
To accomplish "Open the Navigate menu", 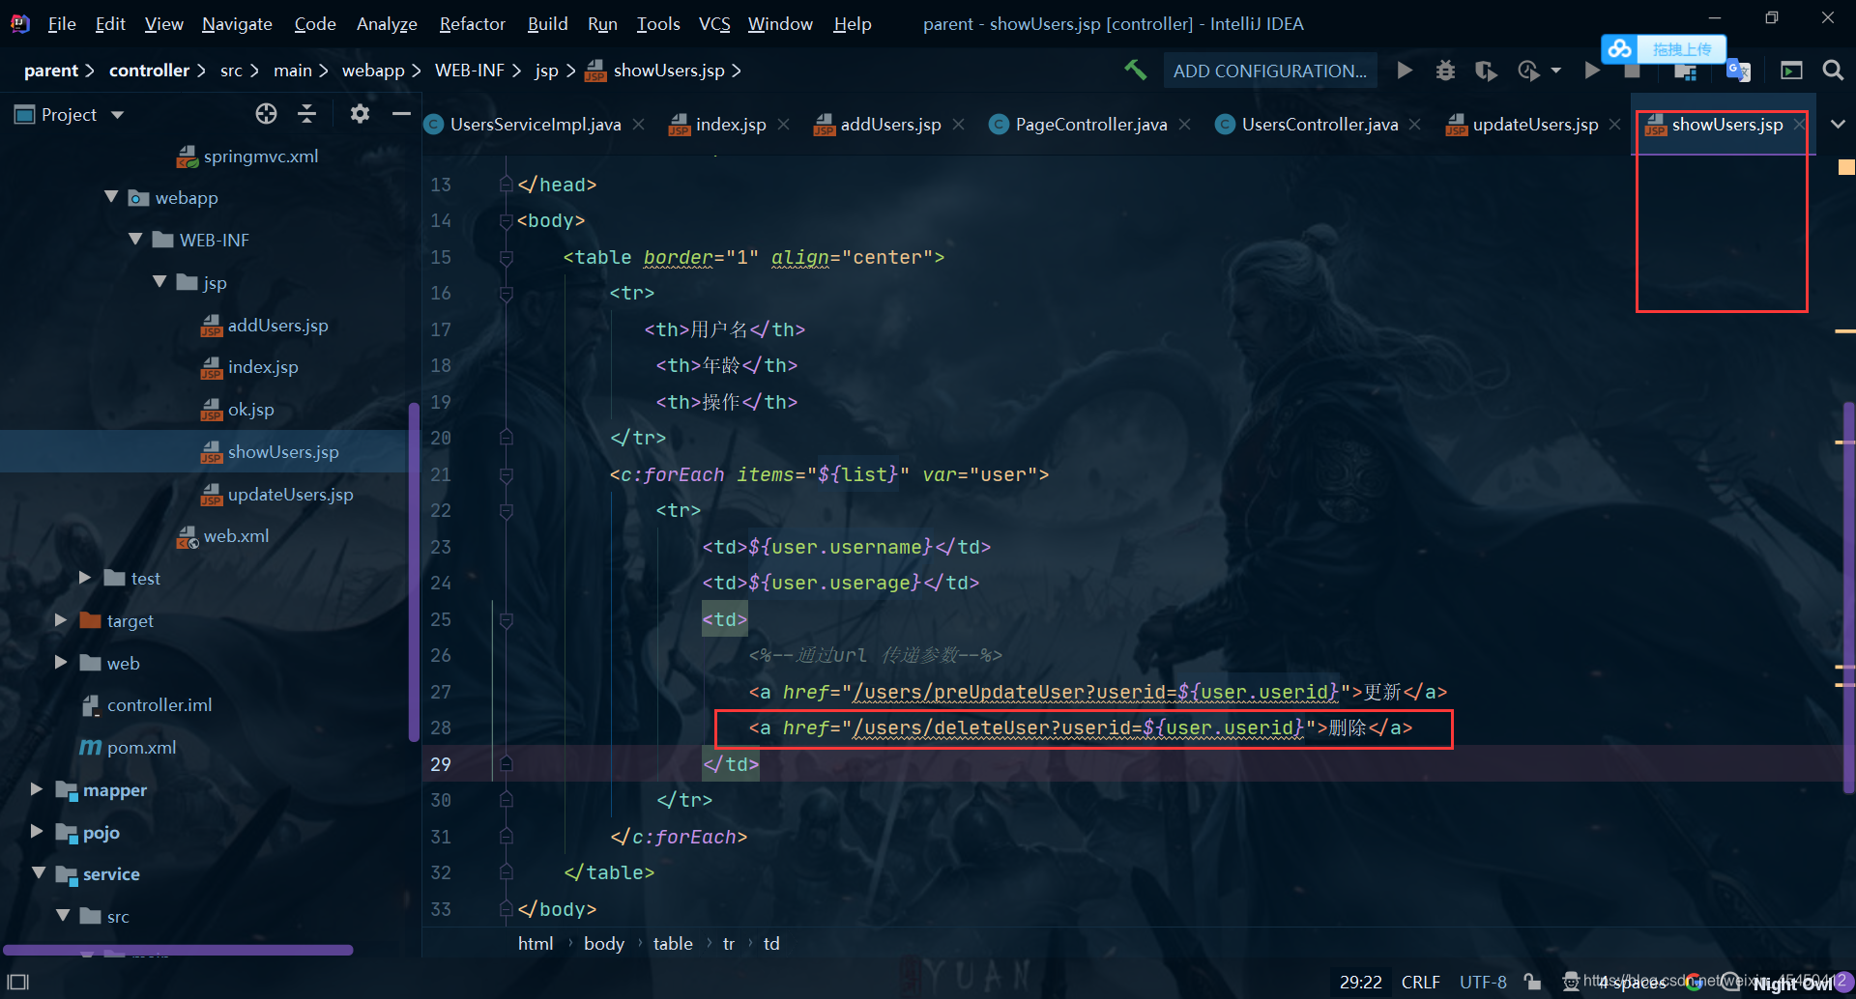I will [237, 23].
